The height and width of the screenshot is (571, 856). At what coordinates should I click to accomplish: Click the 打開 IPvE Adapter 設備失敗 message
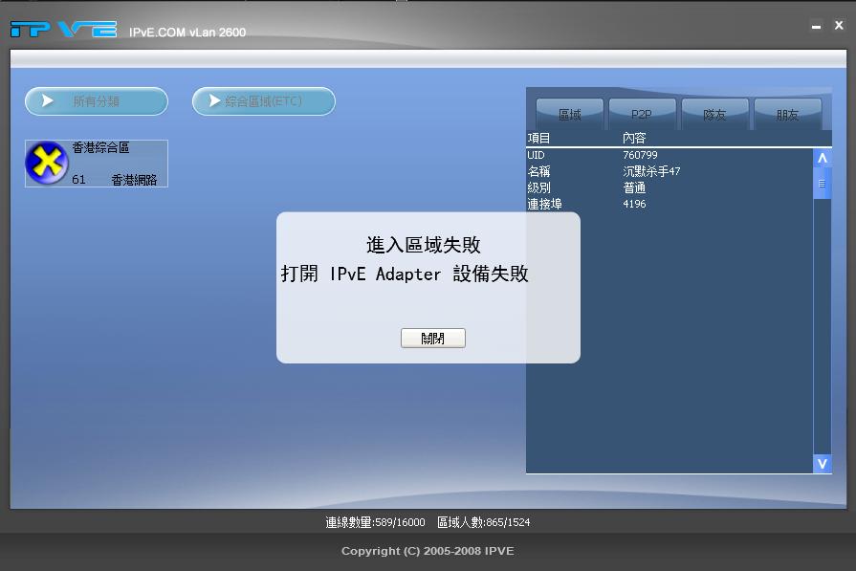405,274
